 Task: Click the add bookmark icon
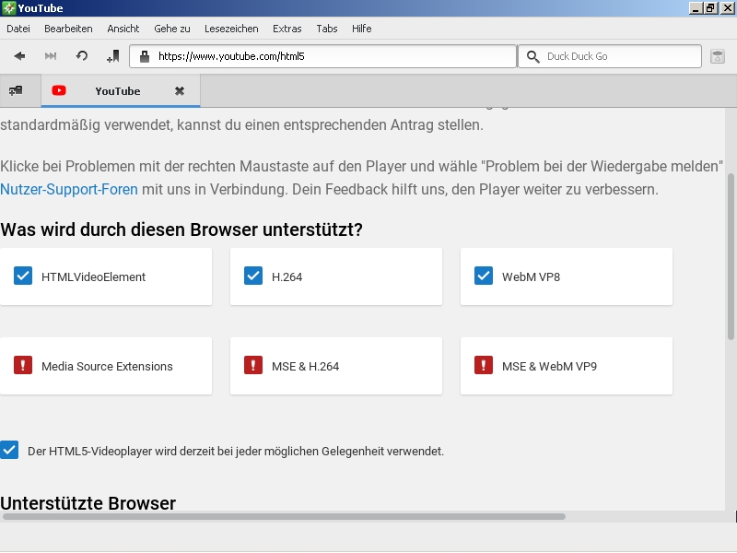tap(113, 56)
